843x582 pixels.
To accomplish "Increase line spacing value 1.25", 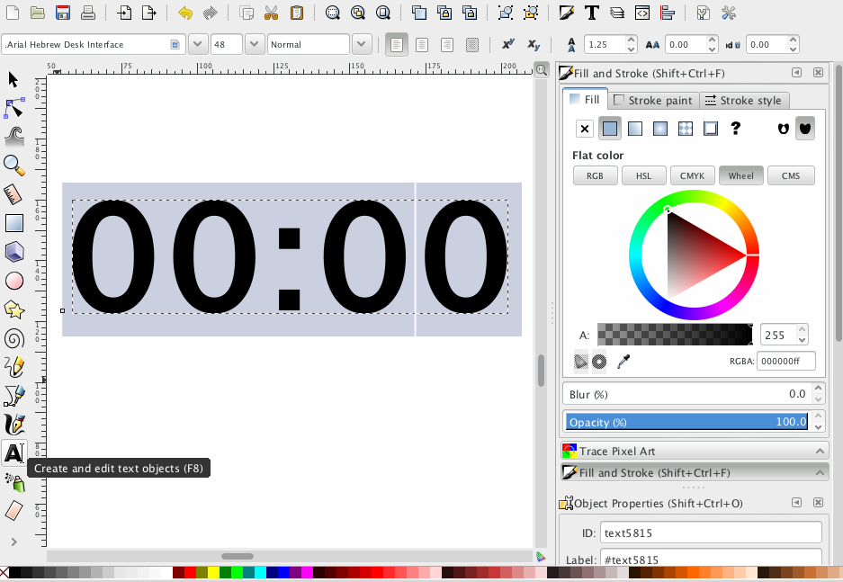I will tap(632, 40).
